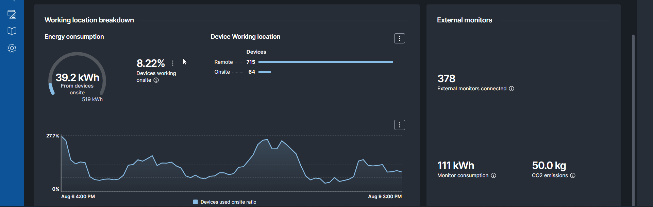Click the vertical scrollbar on the right

pos(633,119)
